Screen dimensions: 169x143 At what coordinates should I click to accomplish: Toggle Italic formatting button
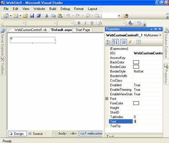coord(85,23)
